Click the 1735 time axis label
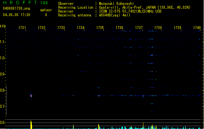The width and height of the screenshot is (204, 129). (x=100, y=28)
